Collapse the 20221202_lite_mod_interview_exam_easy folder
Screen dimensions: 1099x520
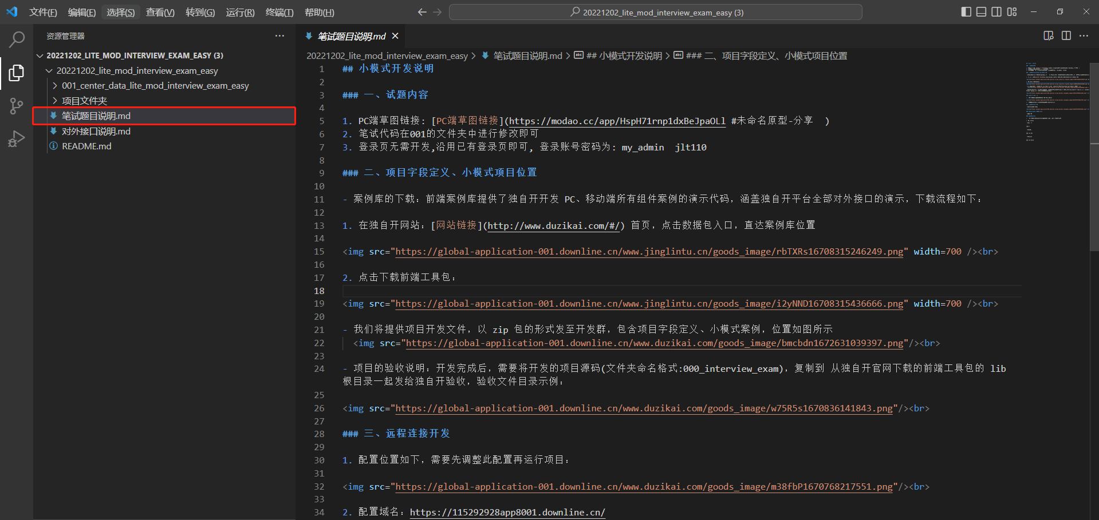pyautogui.click(x=137, y=70)
